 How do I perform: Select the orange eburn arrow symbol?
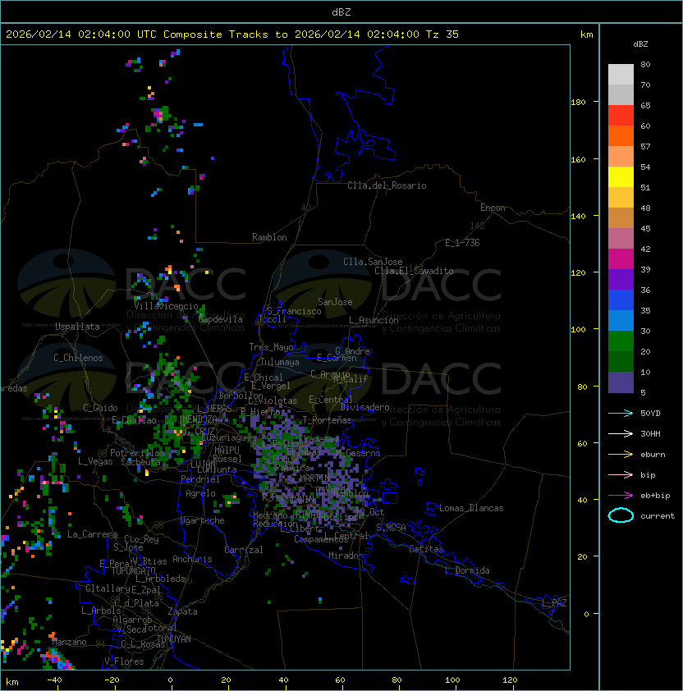coord(621,454)
